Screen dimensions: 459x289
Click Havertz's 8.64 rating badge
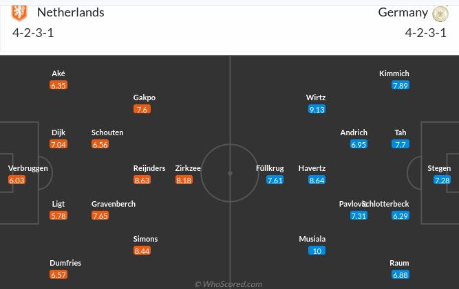(317, 180)
